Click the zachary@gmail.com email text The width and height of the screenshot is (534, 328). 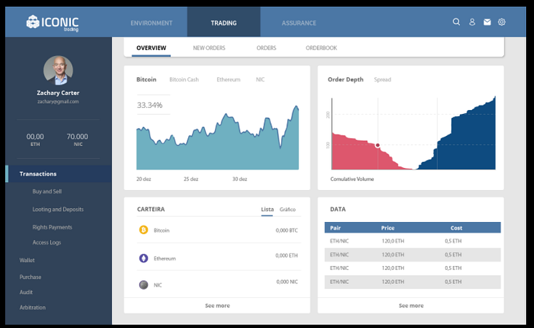pos(58,102)
